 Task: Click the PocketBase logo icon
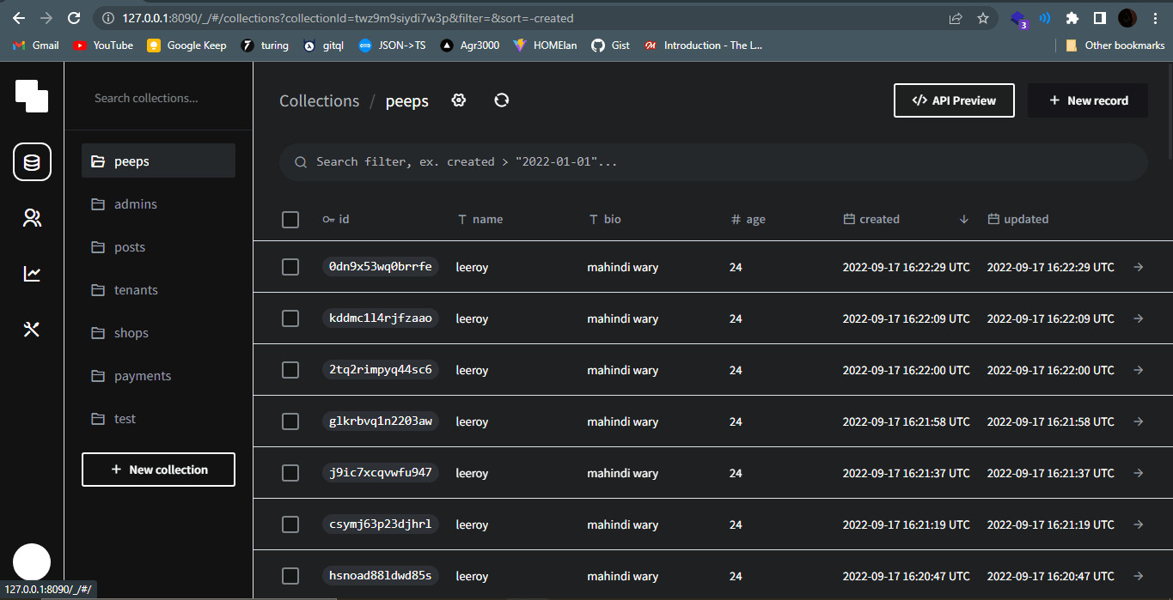(32, 95)
